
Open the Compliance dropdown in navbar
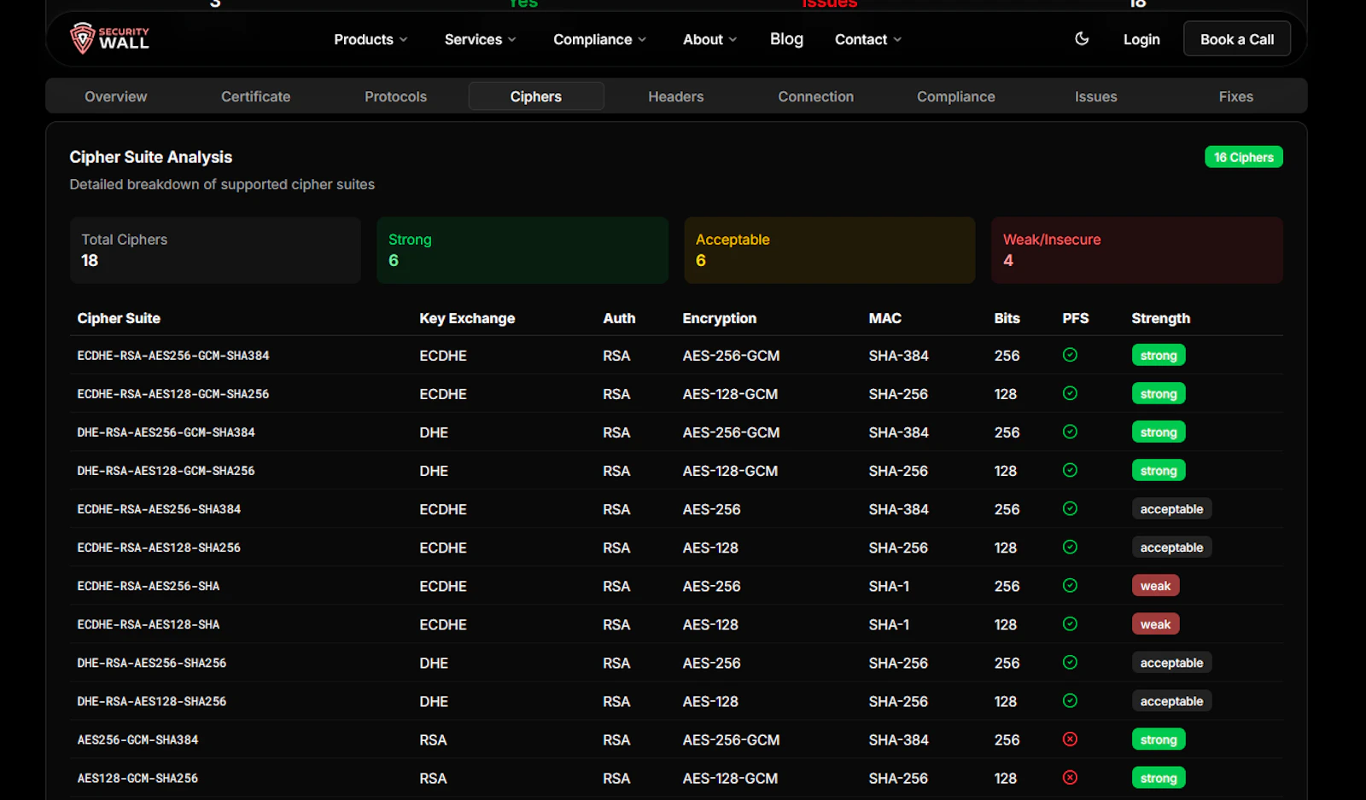599,39
